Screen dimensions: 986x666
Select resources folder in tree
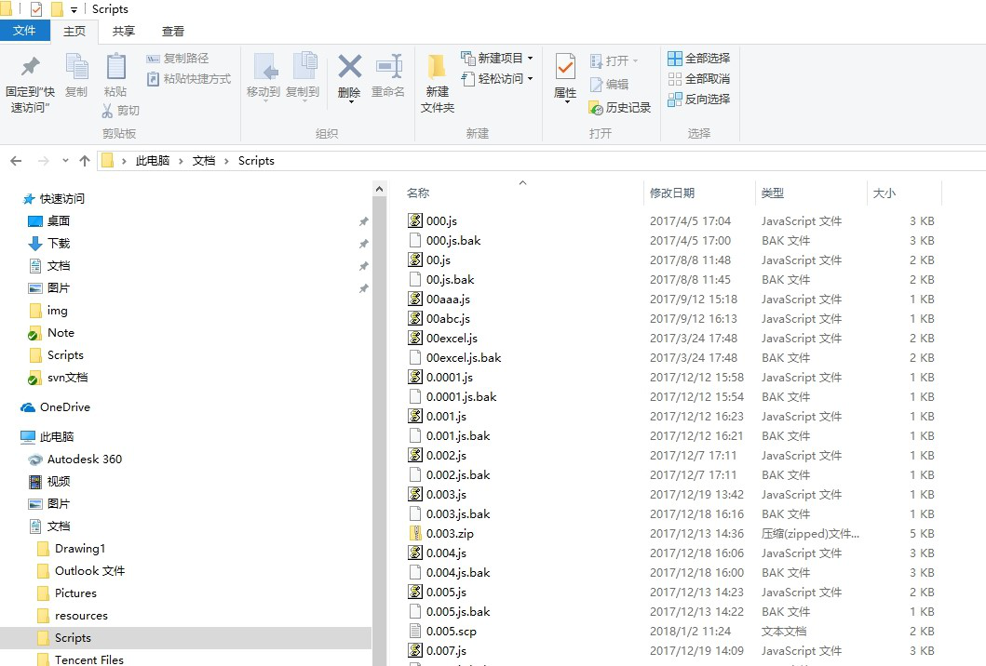coord(73,616)
